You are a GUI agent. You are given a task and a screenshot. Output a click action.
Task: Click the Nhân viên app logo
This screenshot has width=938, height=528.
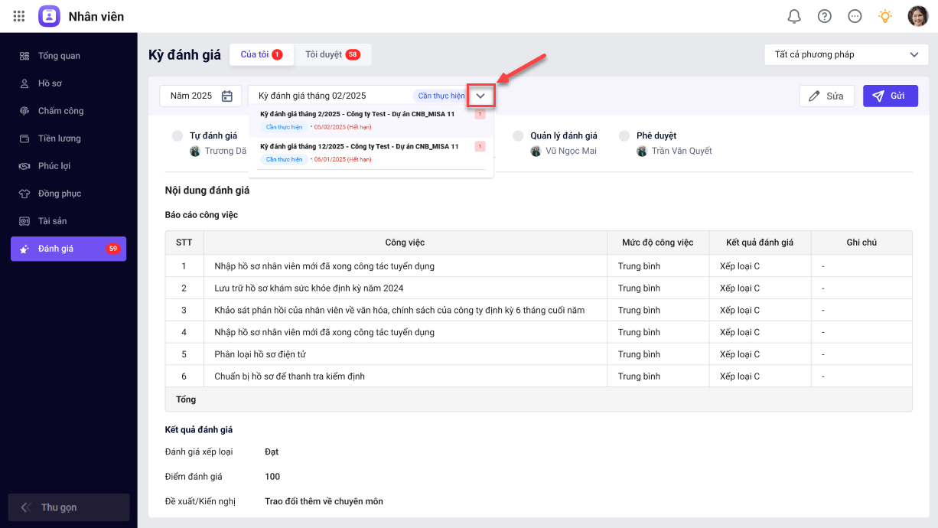[49, 16]
